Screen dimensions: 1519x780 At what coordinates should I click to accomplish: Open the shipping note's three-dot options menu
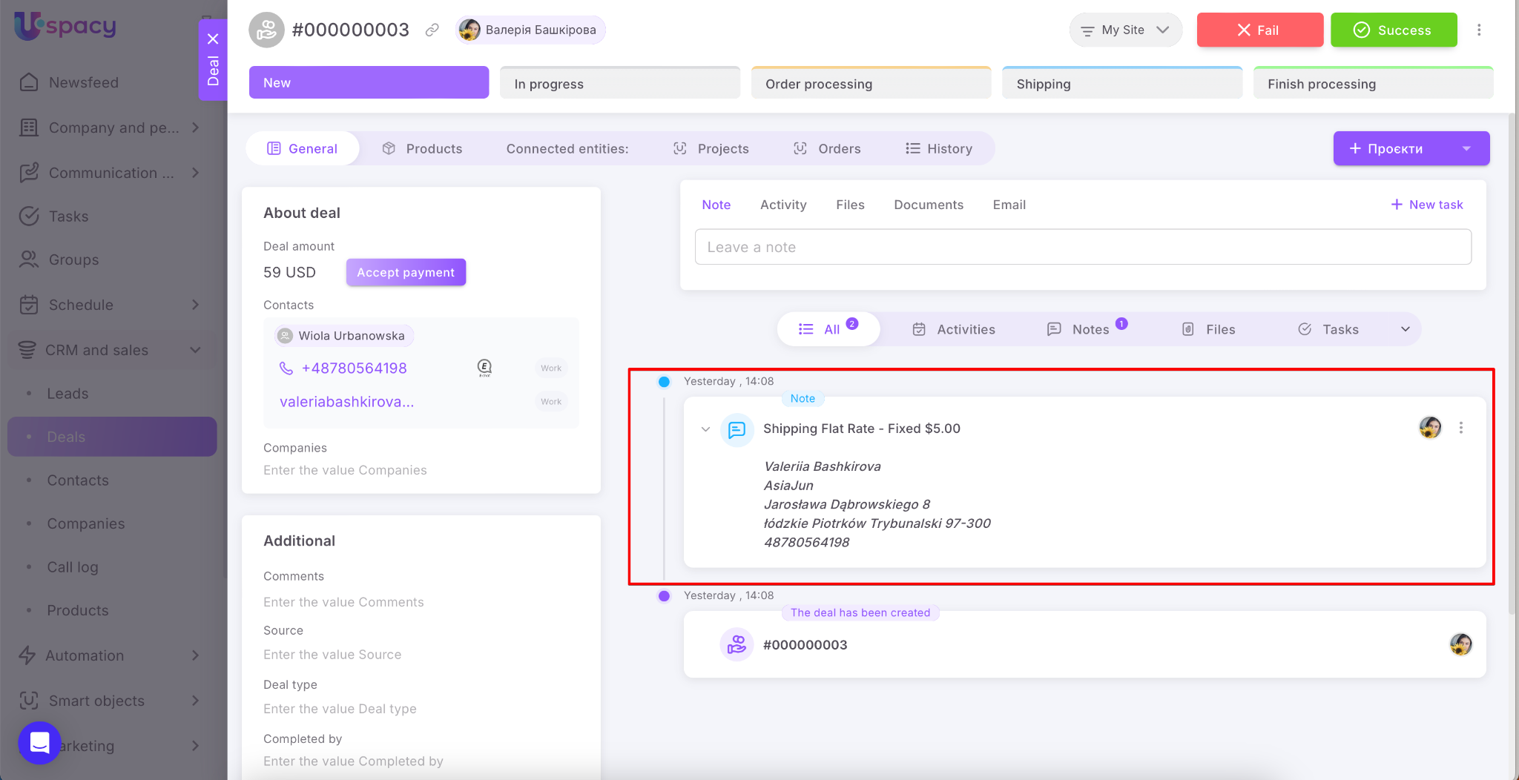tap(1460, 428)
